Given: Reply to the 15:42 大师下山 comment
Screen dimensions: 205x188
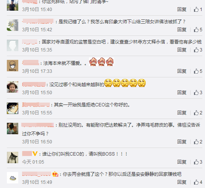Looking at the screenshot, I should 182,30.
